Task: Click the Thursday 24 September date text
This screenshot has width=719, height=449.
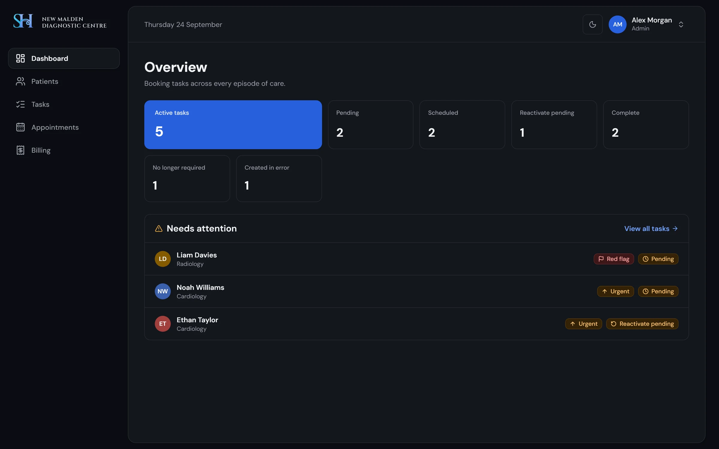Action: coord(183,25)
